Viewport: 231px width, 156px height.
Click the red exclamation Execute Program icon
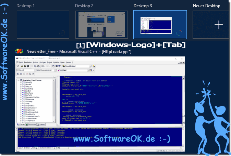(27, 74)
